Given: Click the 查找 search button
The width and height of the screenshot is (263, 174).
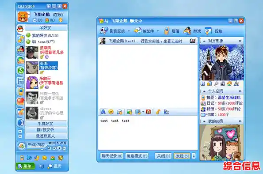Looking at the screenshot, I should coord(54,166).
